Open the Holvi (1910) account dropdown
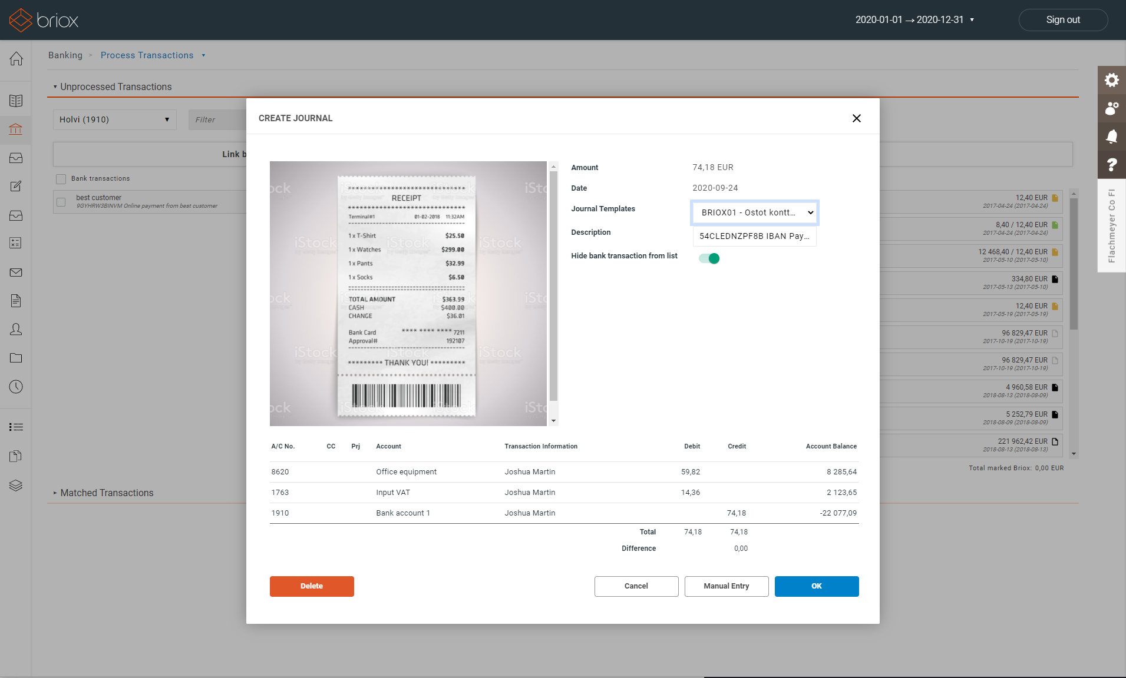This screenshot has height=678, width=1126. 114,119
